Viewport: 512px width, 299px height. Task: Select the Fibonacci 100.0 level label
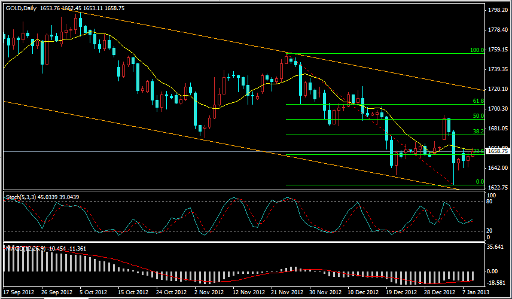click(477, 50)
